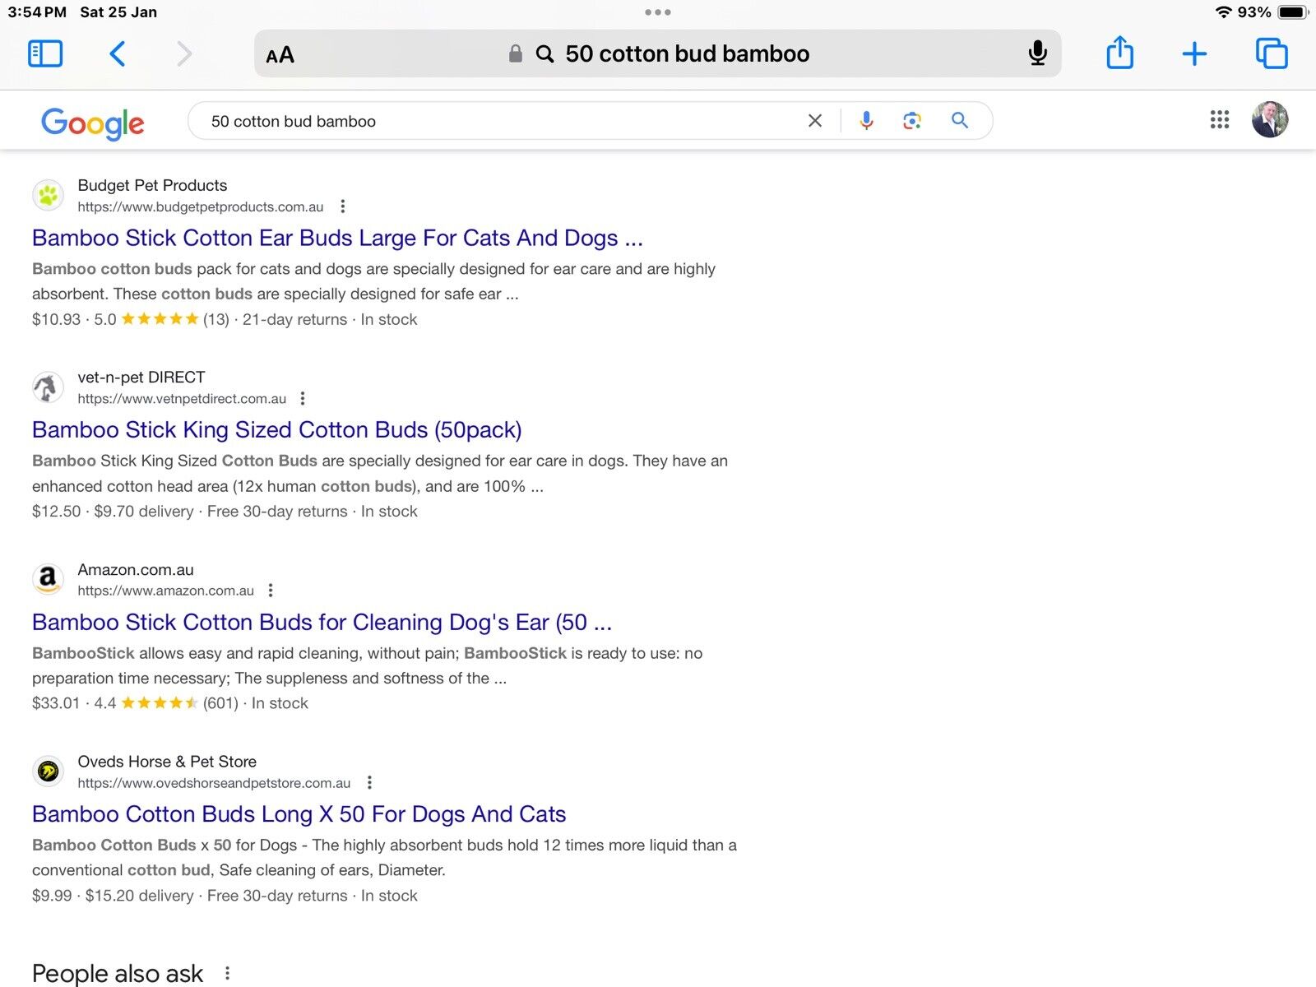Click vet-n-pet DIRECT favicon

click(48, 387)
